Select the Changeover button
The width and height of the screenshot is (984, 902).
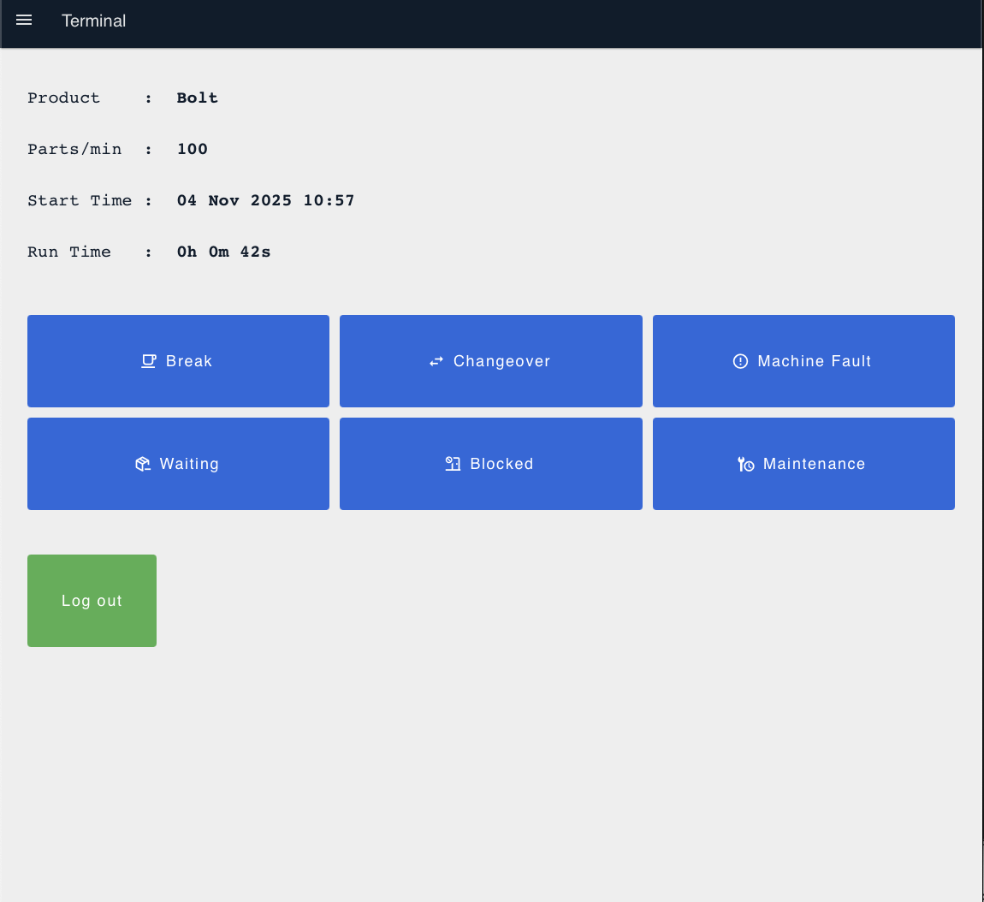pyautogui.click(x=491, y=361)
